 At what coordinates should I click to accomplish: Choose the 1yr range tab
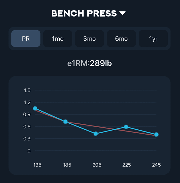point(153,39)
